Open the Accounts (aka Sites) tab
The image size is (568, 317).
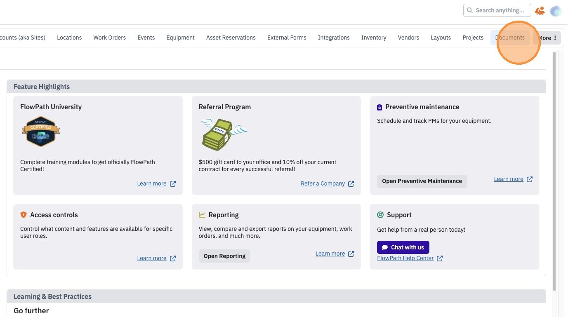[x=23, y=38]
